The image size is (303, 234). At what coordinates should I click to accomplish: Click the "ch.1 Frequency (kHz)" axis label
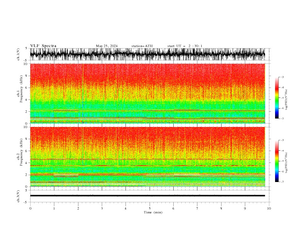coord(20,89)
